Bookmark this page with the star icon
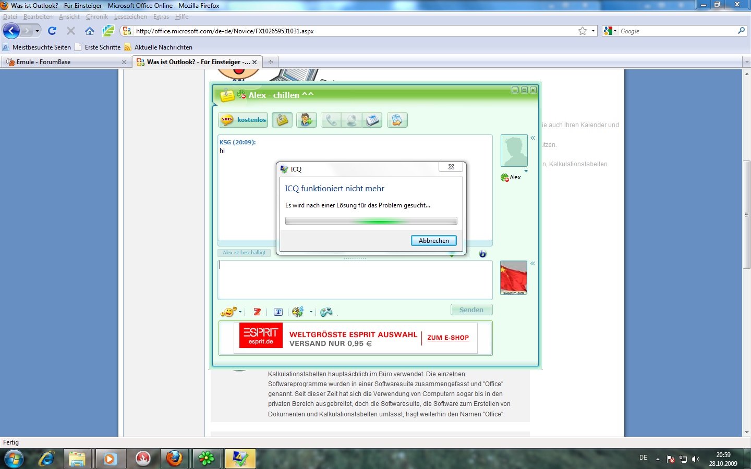This screenshot has width=751, height=469. tap(583, 31)
